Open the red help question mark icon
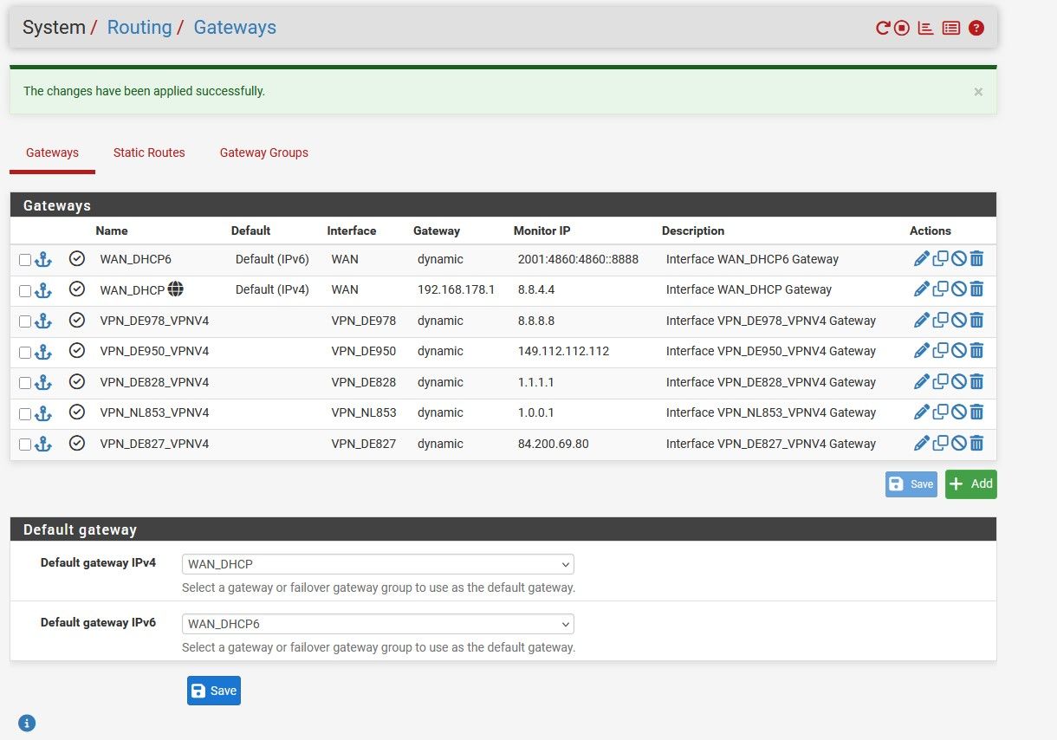Screen dimensions: 1057x740 pos(976,28)
